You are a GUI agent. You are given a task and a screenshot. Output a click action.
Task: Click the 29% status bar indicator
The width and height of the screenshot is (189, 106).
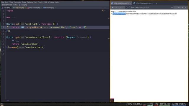click(150, 104)
